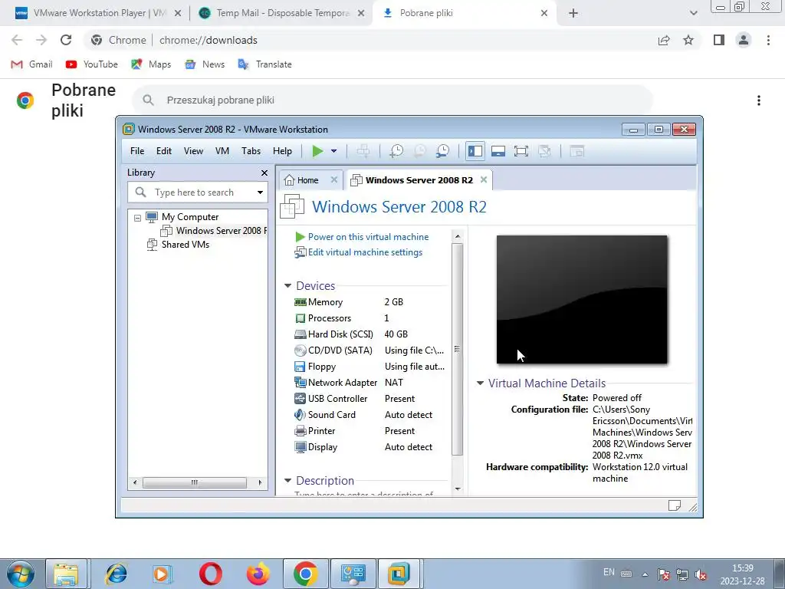Click Power on this virtual machine link
The width and height of the screenshot is (785, 589).
368,237
